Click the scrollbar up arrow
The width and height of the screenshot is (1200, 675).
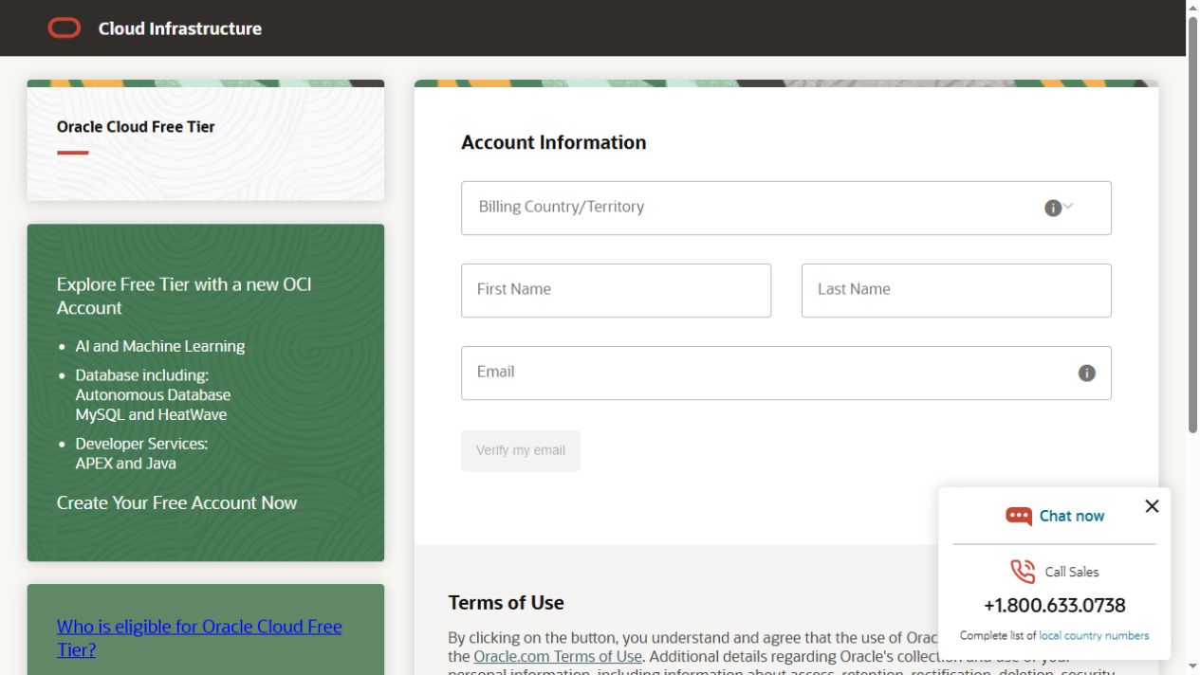point(1192,8)
